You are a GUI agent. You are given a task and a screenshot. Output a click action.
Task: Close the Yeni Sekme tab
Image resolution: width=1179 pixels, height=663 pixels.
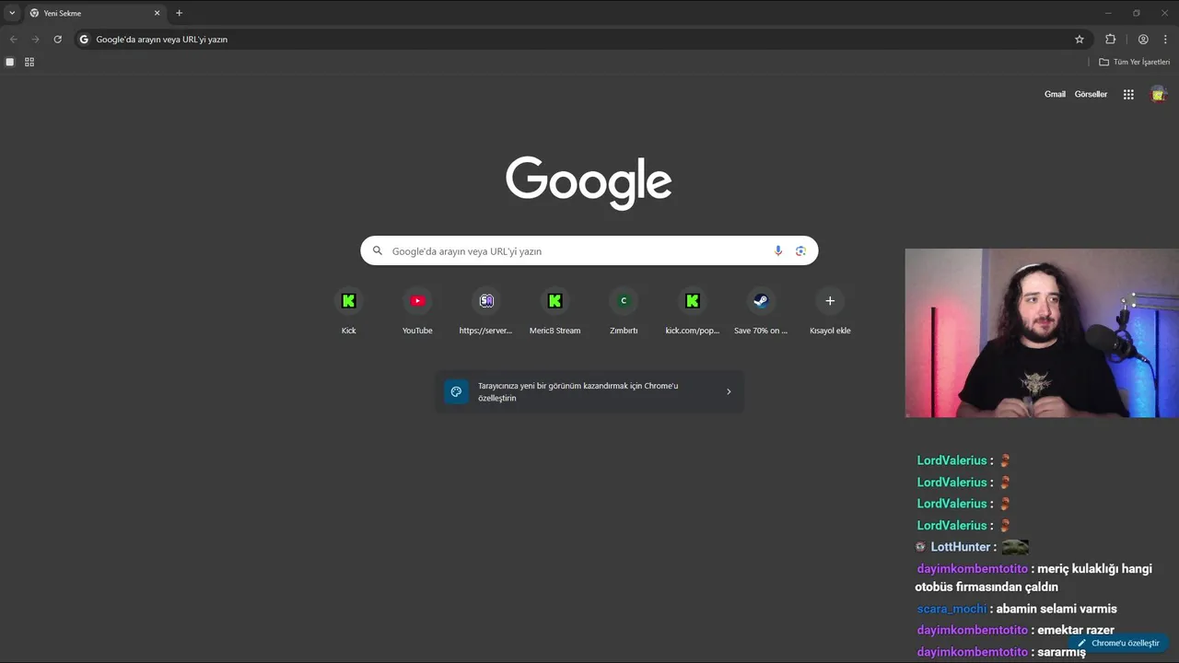point(157,13)
